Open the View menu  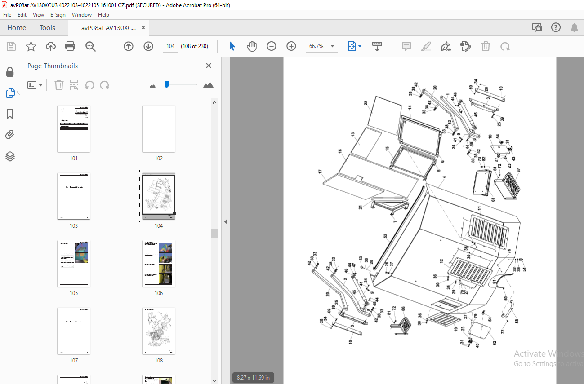tap(38, 15)
